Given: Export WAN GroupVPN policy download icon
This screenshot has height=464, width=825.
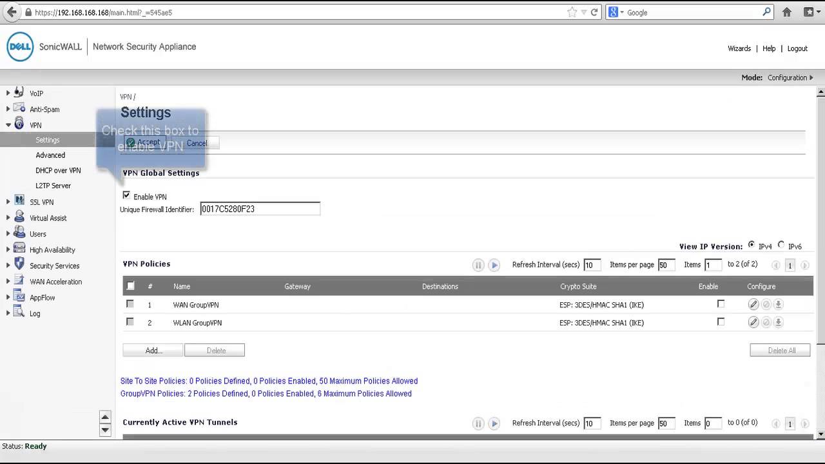Looking at the screenshot, I should pyautogui.click(x=778, y=304).
